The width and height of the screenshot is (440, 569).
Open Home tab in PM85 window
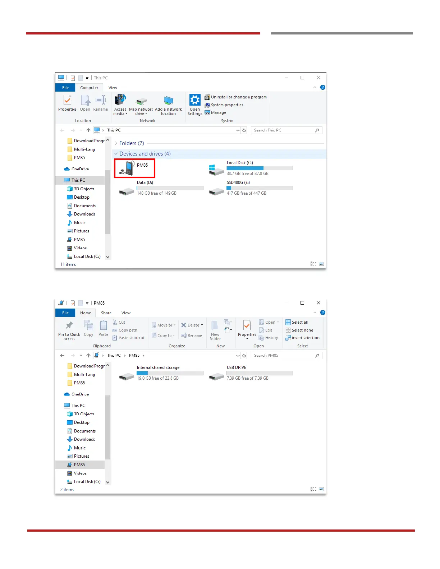tap(86, 313)
